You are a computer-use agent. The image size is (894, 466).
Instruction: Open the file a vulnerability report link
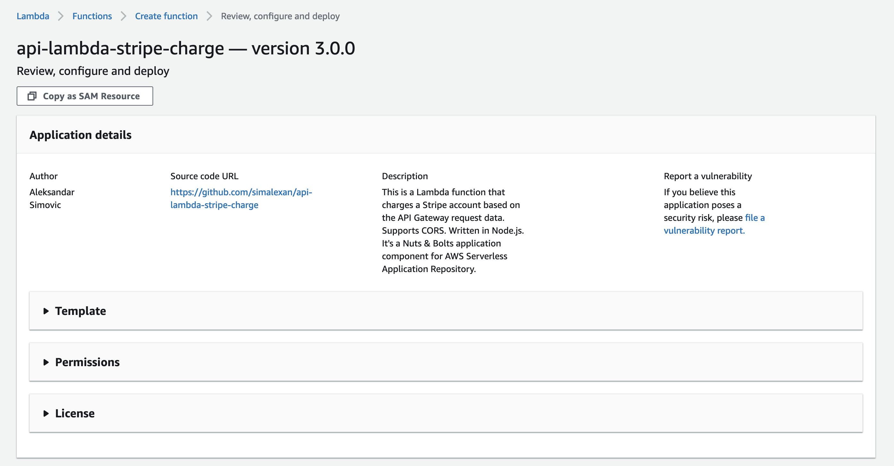point(714,224)
